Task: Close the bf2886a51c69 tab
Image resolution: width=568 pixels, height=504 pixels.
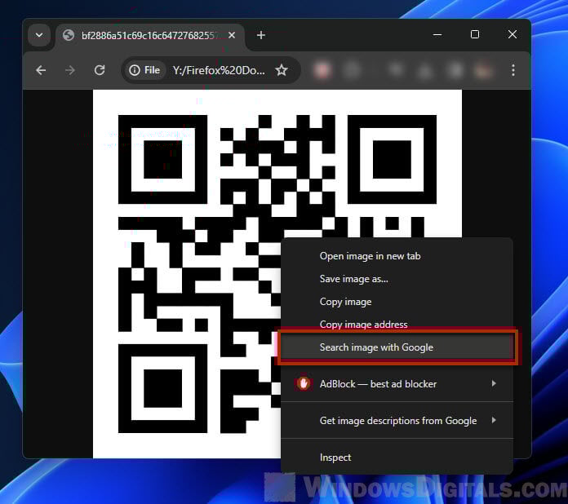Action: (232, 35)
